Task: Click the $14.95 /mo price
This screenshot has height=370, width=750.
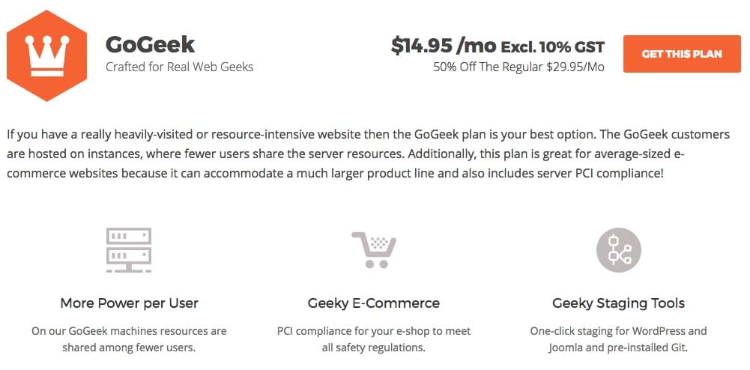Action: click(443, 46)
